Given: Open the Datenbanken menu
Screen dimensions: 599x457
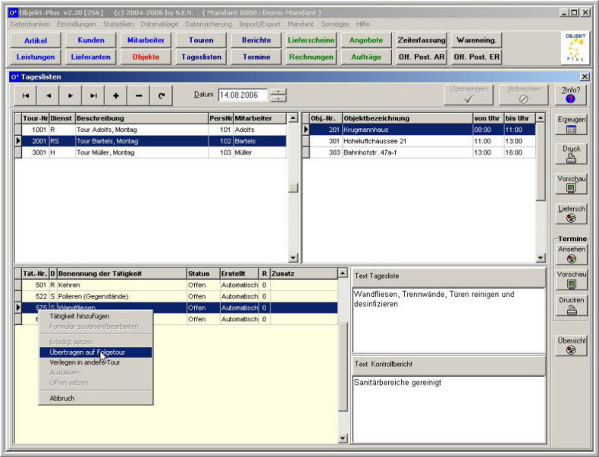Looking at the screenshot, I should tap(30, 24).
